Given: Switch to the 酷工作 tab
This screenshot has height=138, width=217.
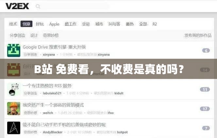Looking at the screenshot, I should pyautogui.click(x=71, y=24).
